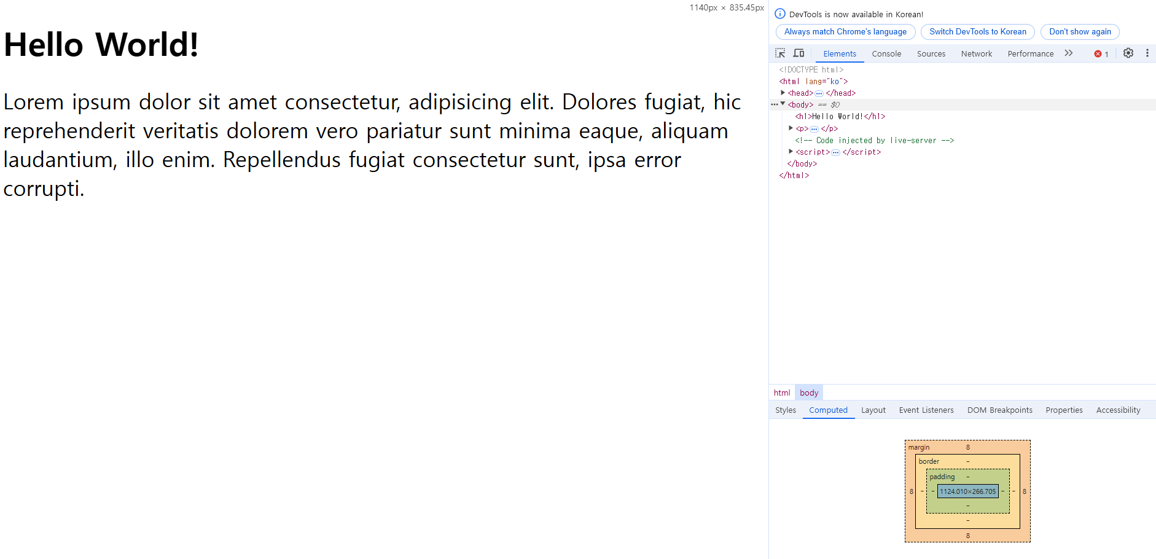Screen dimensions: 1156x559
Task: Click the top margin value 8
Action: click(968, 448)
